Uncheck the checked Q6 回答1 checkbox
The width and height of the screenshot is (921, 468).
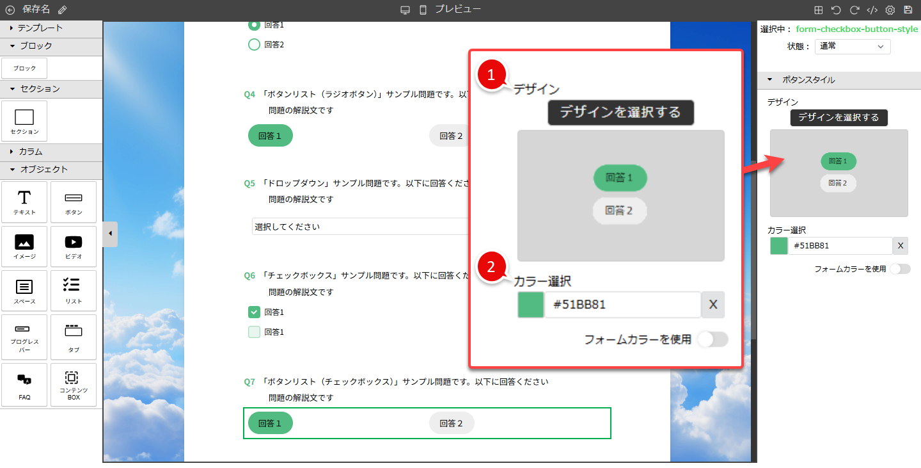pos(254,312)
